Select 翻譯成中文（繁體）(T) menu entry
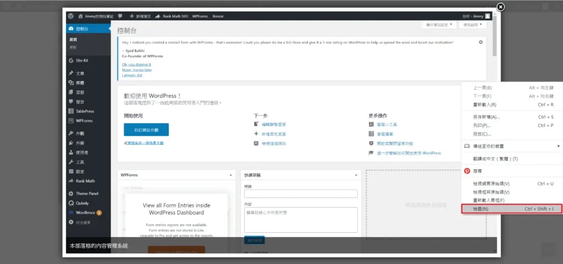The width and height of the screenshot is (563, 264). pyautogui.click(x=512, y=159)
